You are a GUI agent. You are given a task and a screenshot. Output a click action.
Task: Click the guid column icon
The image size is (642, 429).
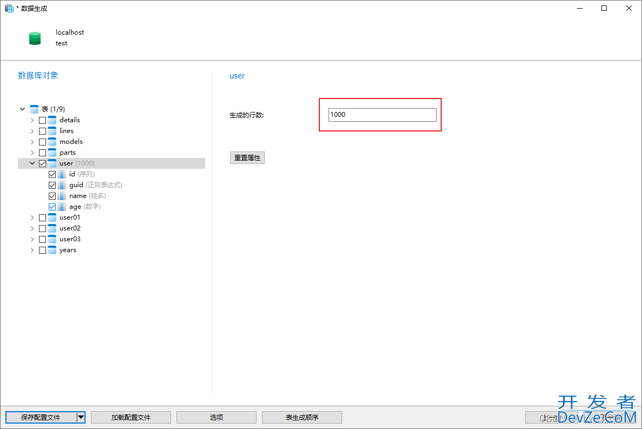click(x=62, y=185)
